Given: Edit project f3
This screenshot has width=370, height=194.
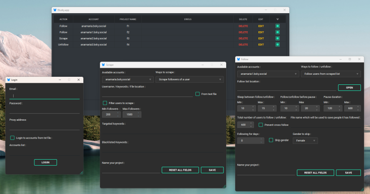Looking at the screenshot, I should 261,38.
